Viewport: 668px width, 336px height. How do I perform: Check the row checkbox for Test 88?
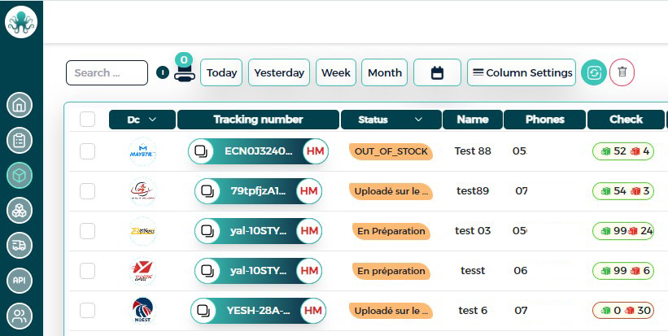point(88,151)
